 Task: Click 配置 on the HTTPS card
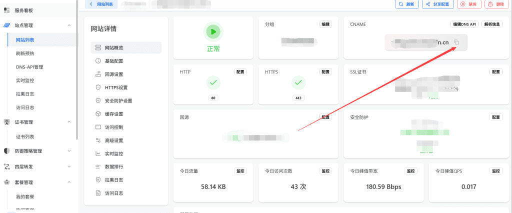[325, 72]
